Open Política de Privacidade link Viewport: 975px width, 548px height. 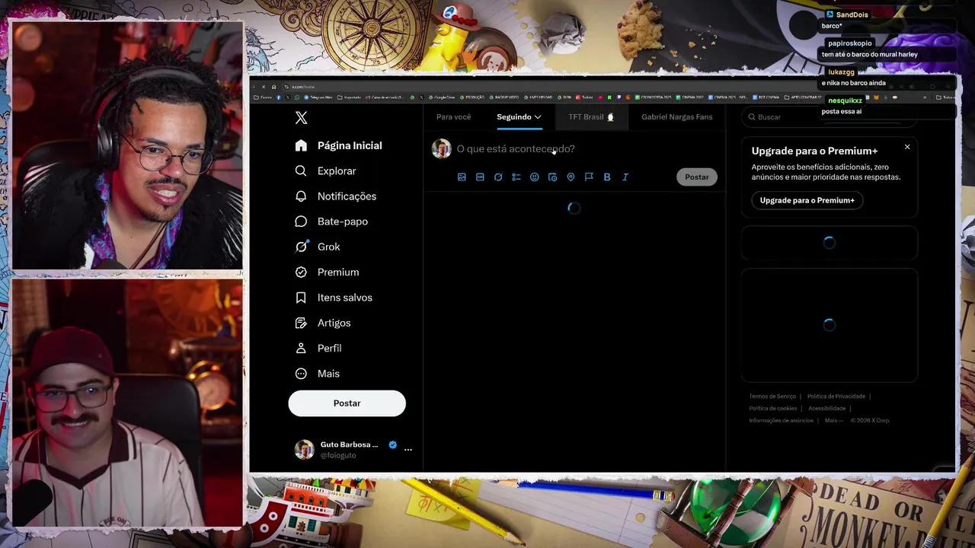(836, 397)
